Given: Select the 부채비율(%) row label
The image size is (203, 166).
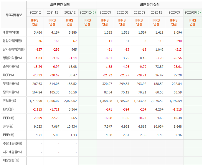Looking at the screenshot, I should [x=11, y=83].
